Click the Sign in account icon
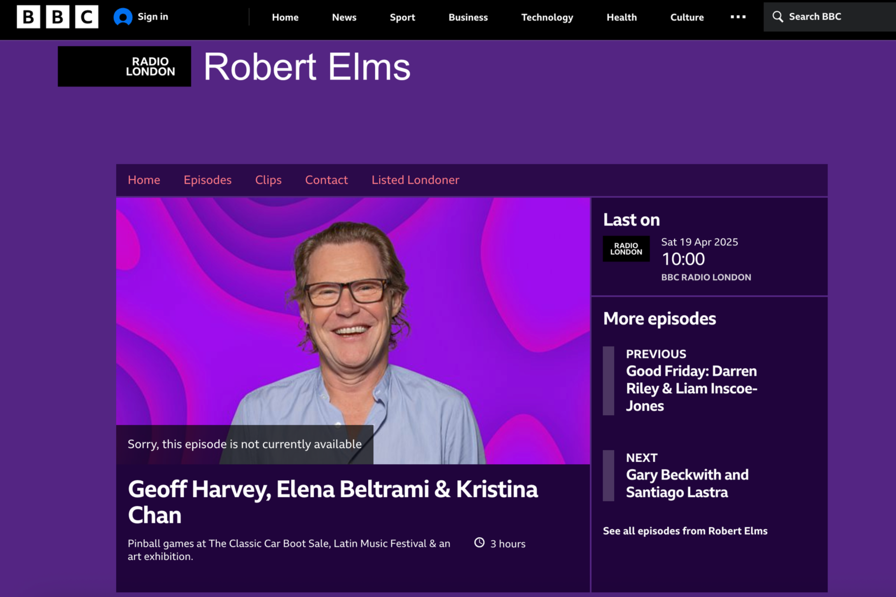Screen dimensions: 896x597 [x=123, y=17]
